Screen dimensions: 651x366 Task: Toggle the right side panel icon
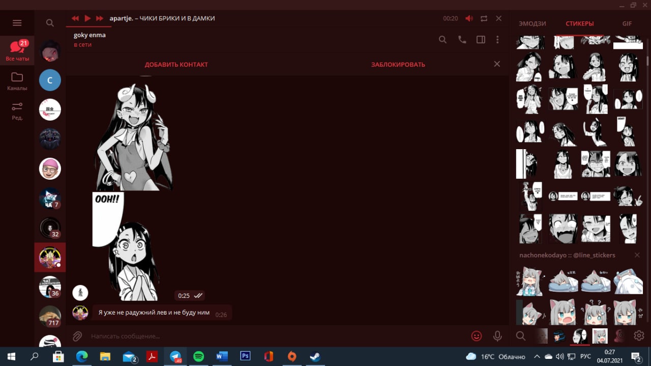[x=481, y=40]
